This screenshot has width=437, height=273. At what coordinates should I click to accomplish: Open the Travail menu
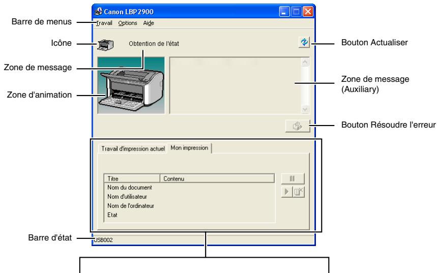[104, 23]
